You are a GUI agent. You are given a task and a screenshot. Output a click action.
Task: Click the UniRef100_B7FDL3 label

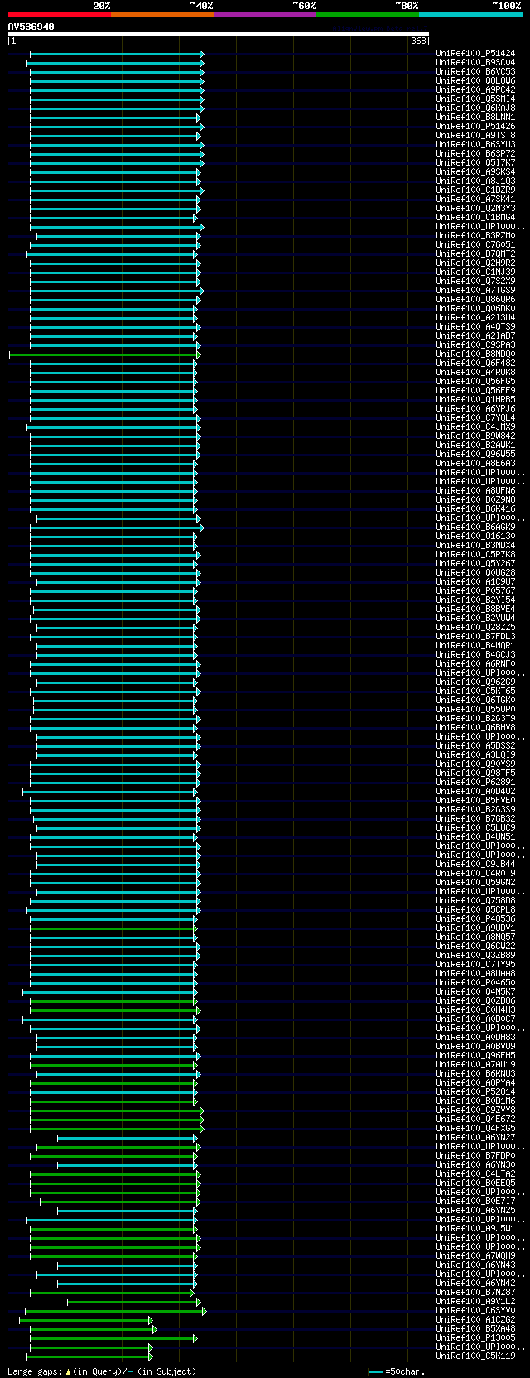point(475,637)
